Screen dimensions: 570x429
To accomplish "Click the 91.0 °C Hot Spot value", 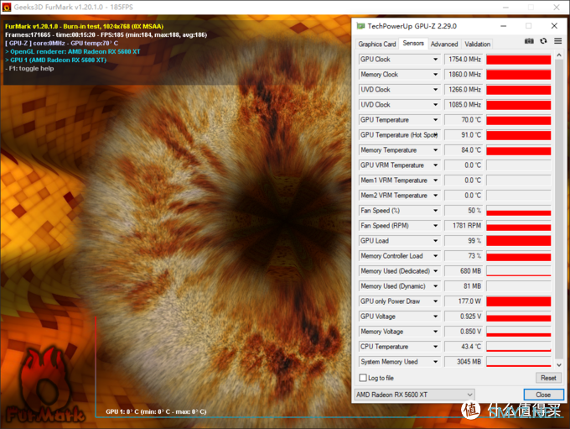I will coord(464,135).
